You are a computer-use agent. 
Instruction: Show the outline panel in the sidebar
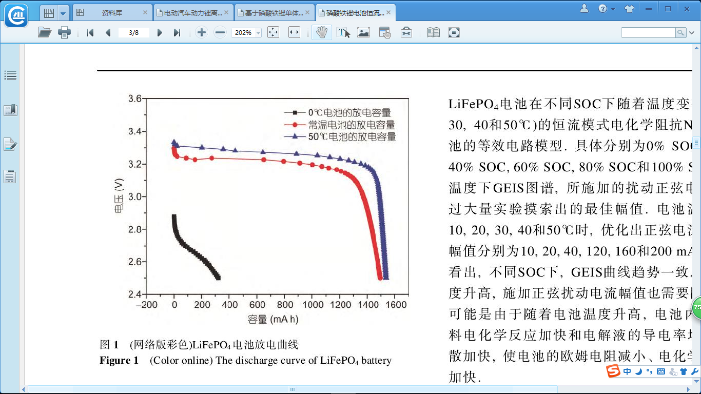coord(10,76)
